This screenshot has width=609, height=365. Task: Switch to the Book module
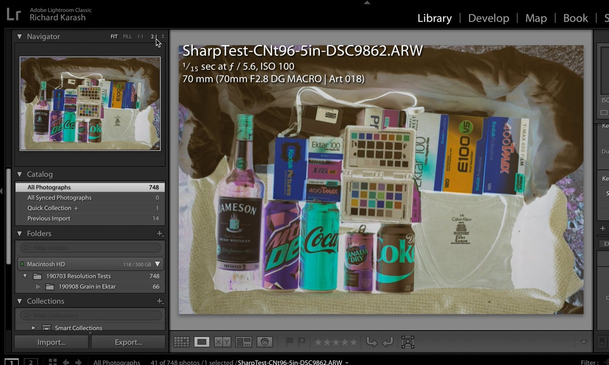click(576, 18)
